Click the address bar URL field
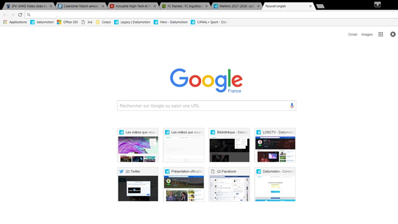Image resolution: width=398 pixels, height=224 pixels. (211, 15)
